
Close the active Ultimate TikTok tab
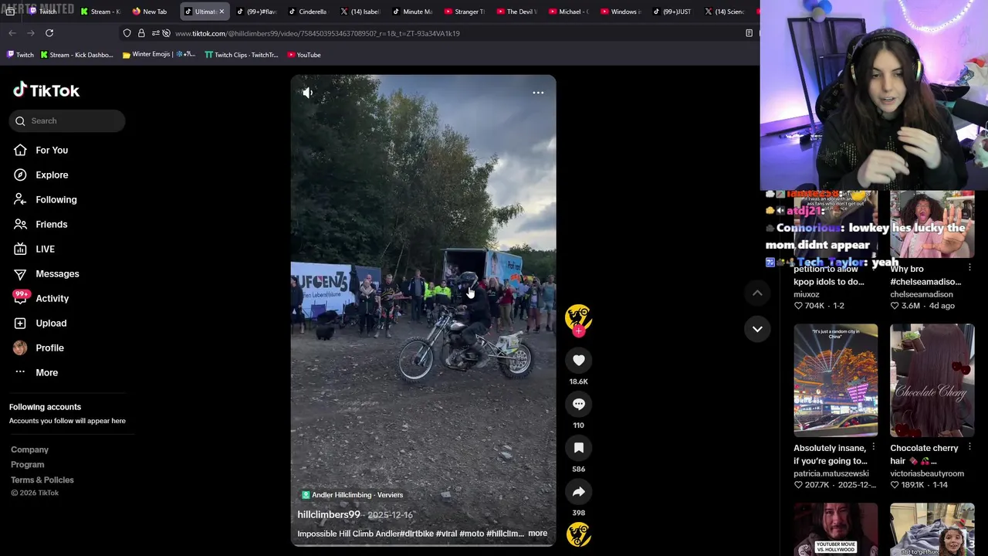[222, 12]
